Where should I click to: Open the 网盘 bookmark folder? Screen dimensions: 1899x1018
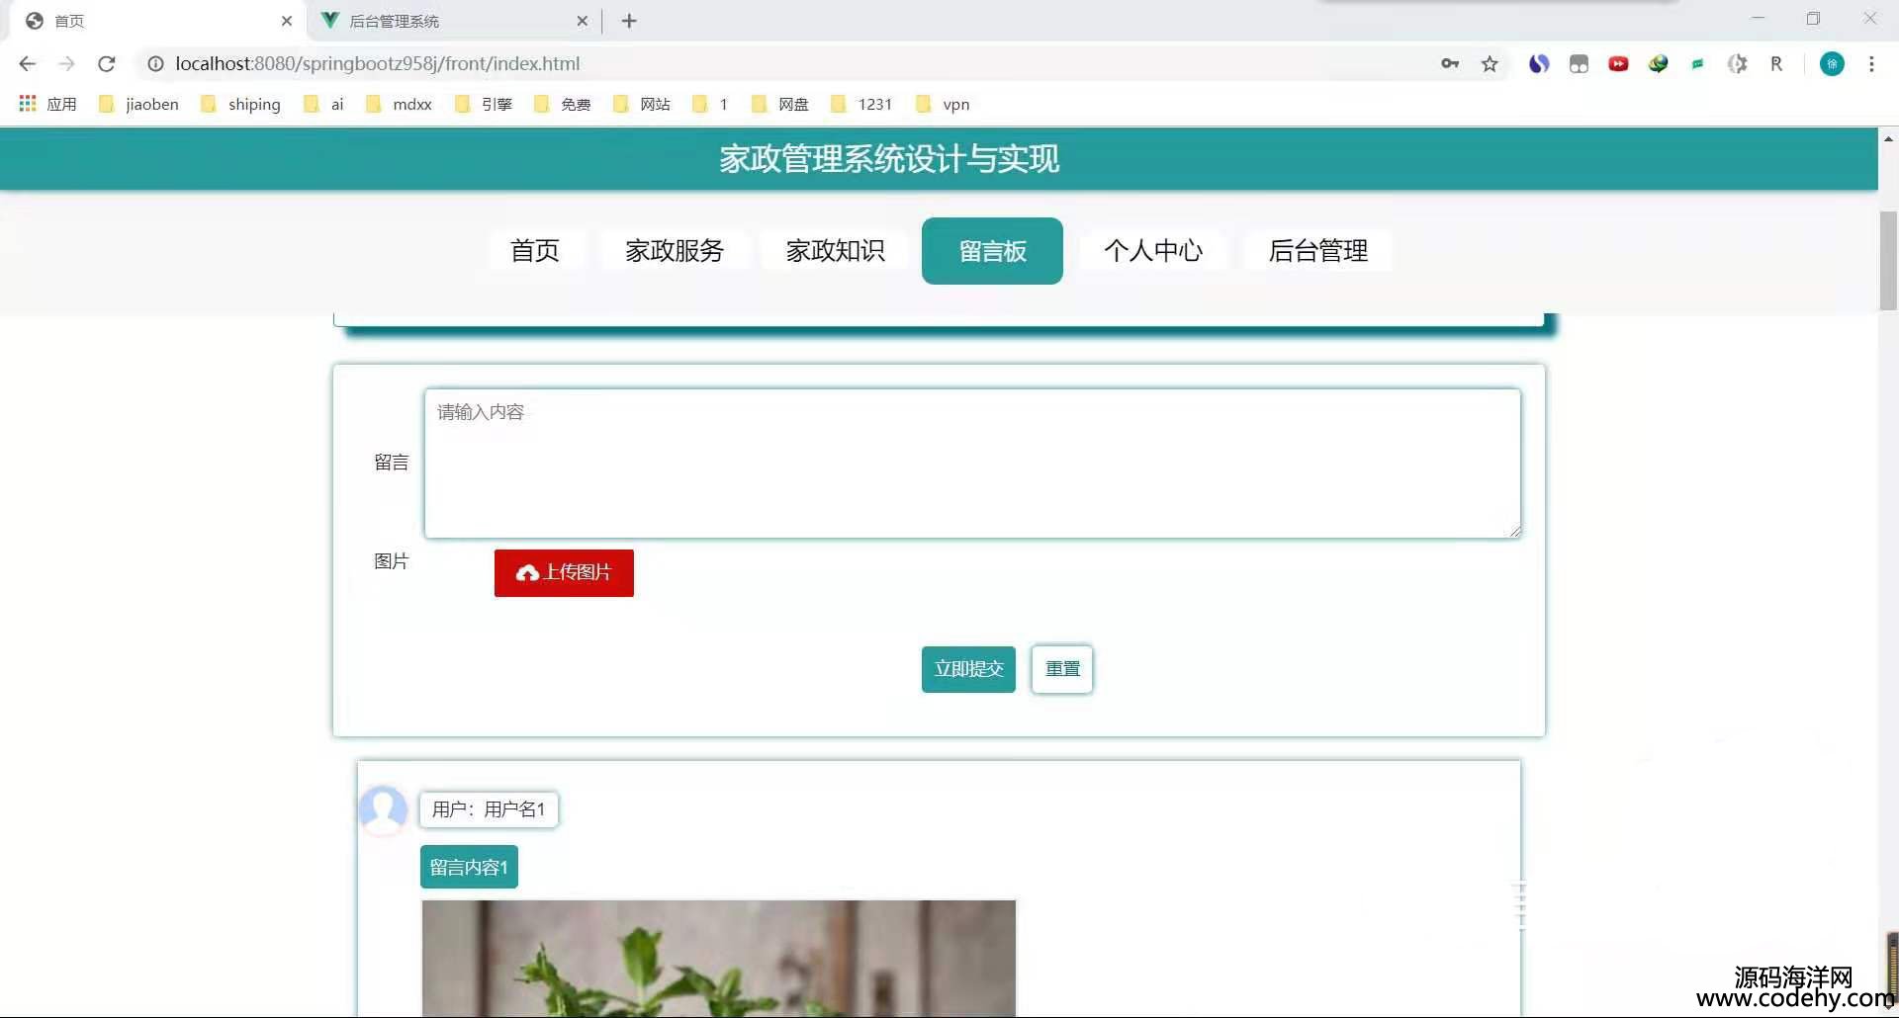[x=780, y=104]
